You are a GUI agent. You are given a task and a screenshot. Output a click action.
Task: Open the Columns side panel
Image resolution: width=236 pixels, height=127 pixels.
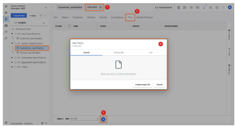(229, 35)
